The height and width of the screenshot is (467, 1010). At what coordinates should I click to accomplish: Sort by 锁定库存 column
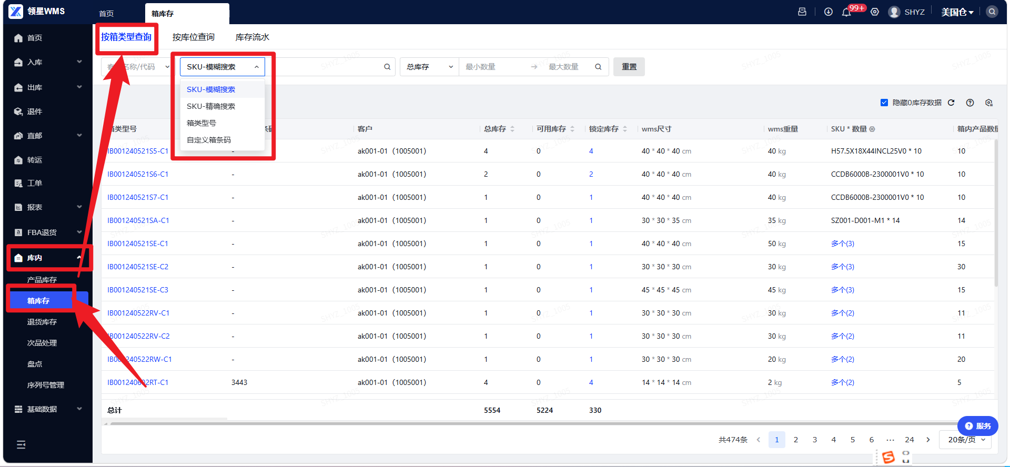(x=625, y=129)
